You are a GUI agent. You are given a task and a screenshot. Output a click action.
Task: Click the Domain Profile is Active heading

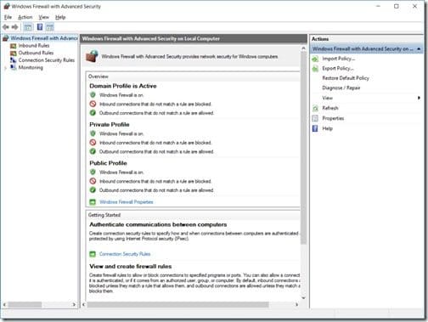pyautogui.click(x=123, y=86)
